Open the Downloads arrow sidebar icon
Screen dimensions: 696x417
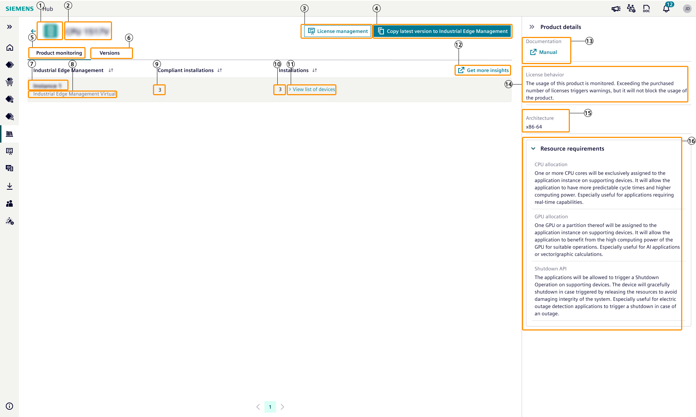click(x=10, y=186)
